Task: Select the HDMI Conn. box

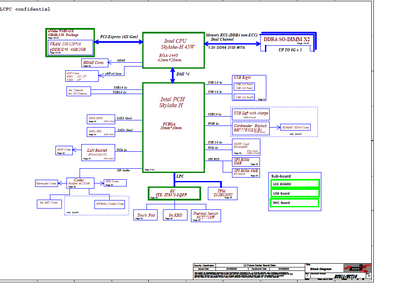Action: [94, 63]
